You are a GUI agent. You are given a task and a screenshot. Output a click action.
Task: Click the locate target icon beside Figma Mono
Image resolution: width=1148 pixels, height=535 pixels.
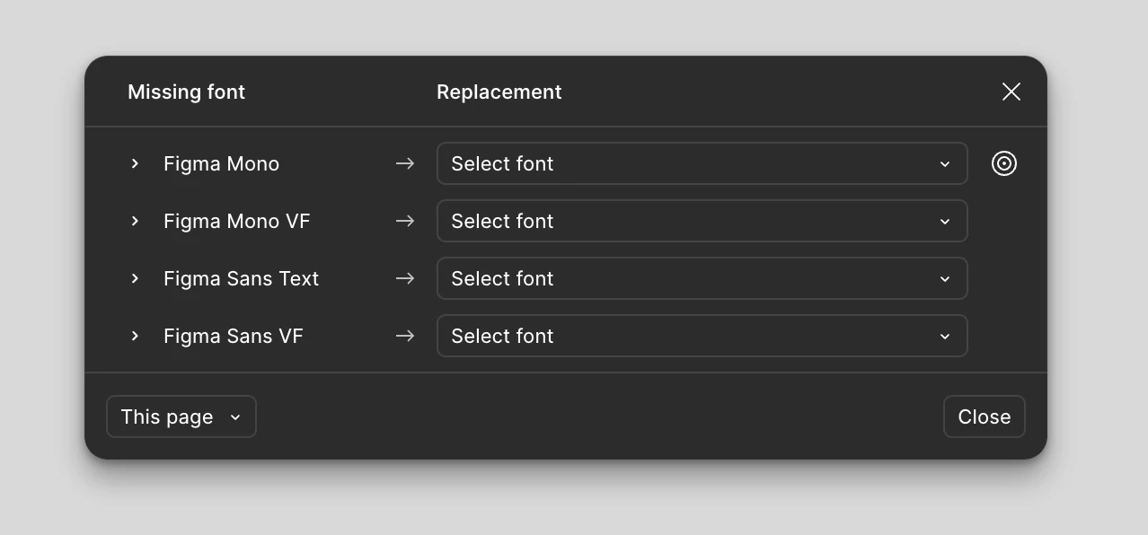point(1003,163)
